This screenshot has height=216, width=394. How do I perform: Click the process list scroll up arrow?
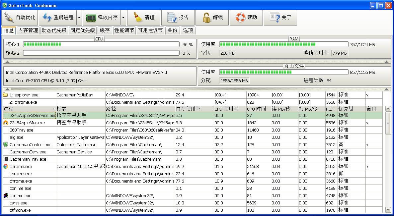388,109
